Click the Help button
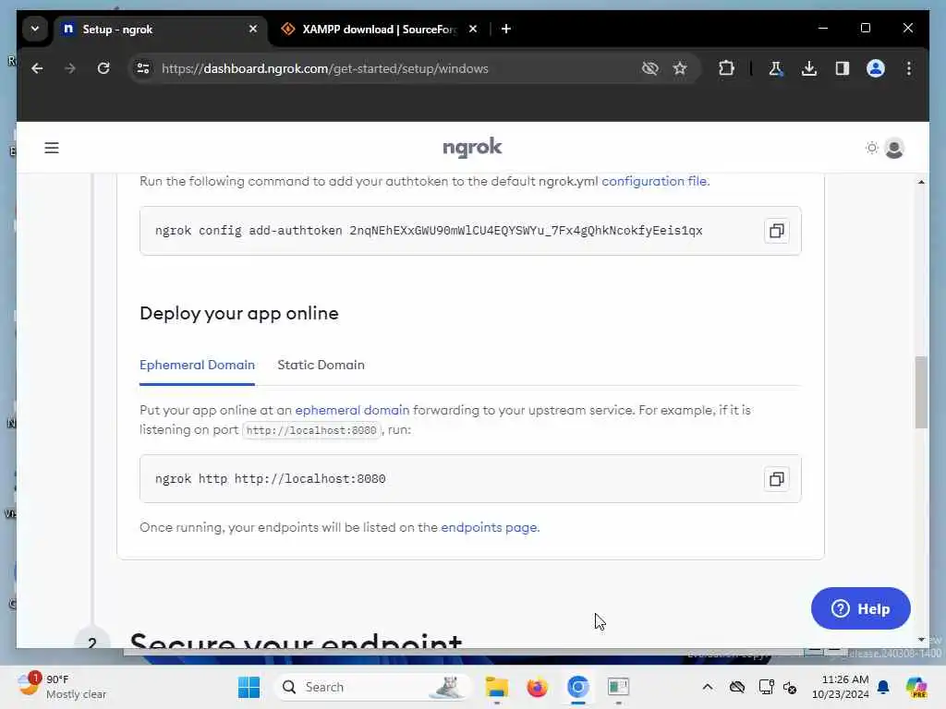 click(x=861, y=608)
